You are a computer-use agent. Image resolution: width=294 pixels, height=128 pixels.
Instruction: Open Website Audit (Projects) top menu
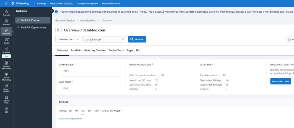(x=61, y=3)
